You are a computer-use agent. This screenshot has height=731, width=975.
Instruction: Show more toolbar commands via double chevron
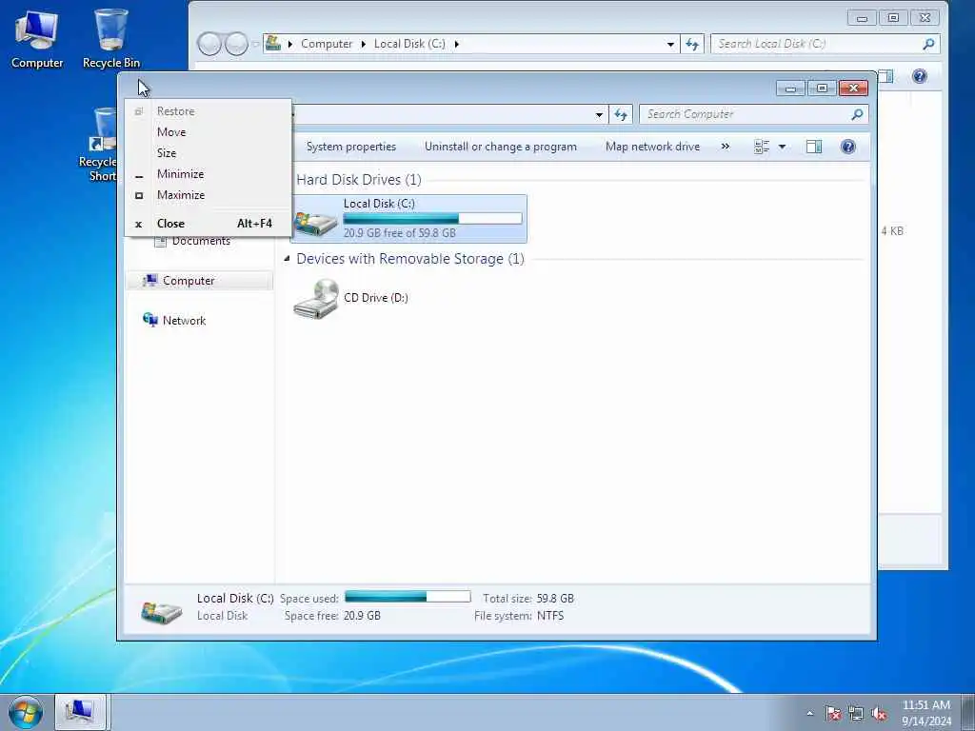tap(725, 147)
